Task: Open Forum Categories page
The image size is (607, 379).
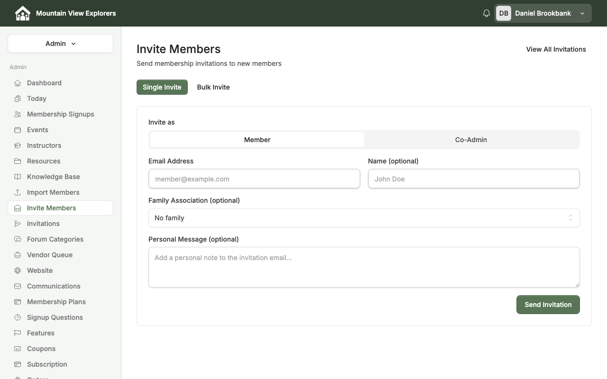Action: pyautogui.click(x=60, y=239)
